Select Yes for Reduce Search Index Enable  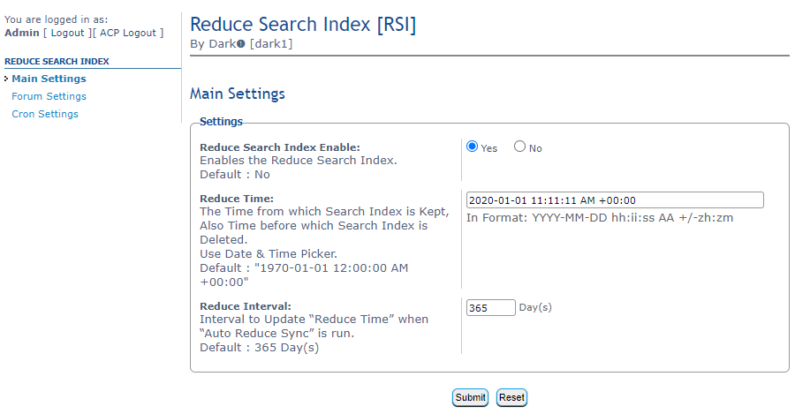[473, 147]
